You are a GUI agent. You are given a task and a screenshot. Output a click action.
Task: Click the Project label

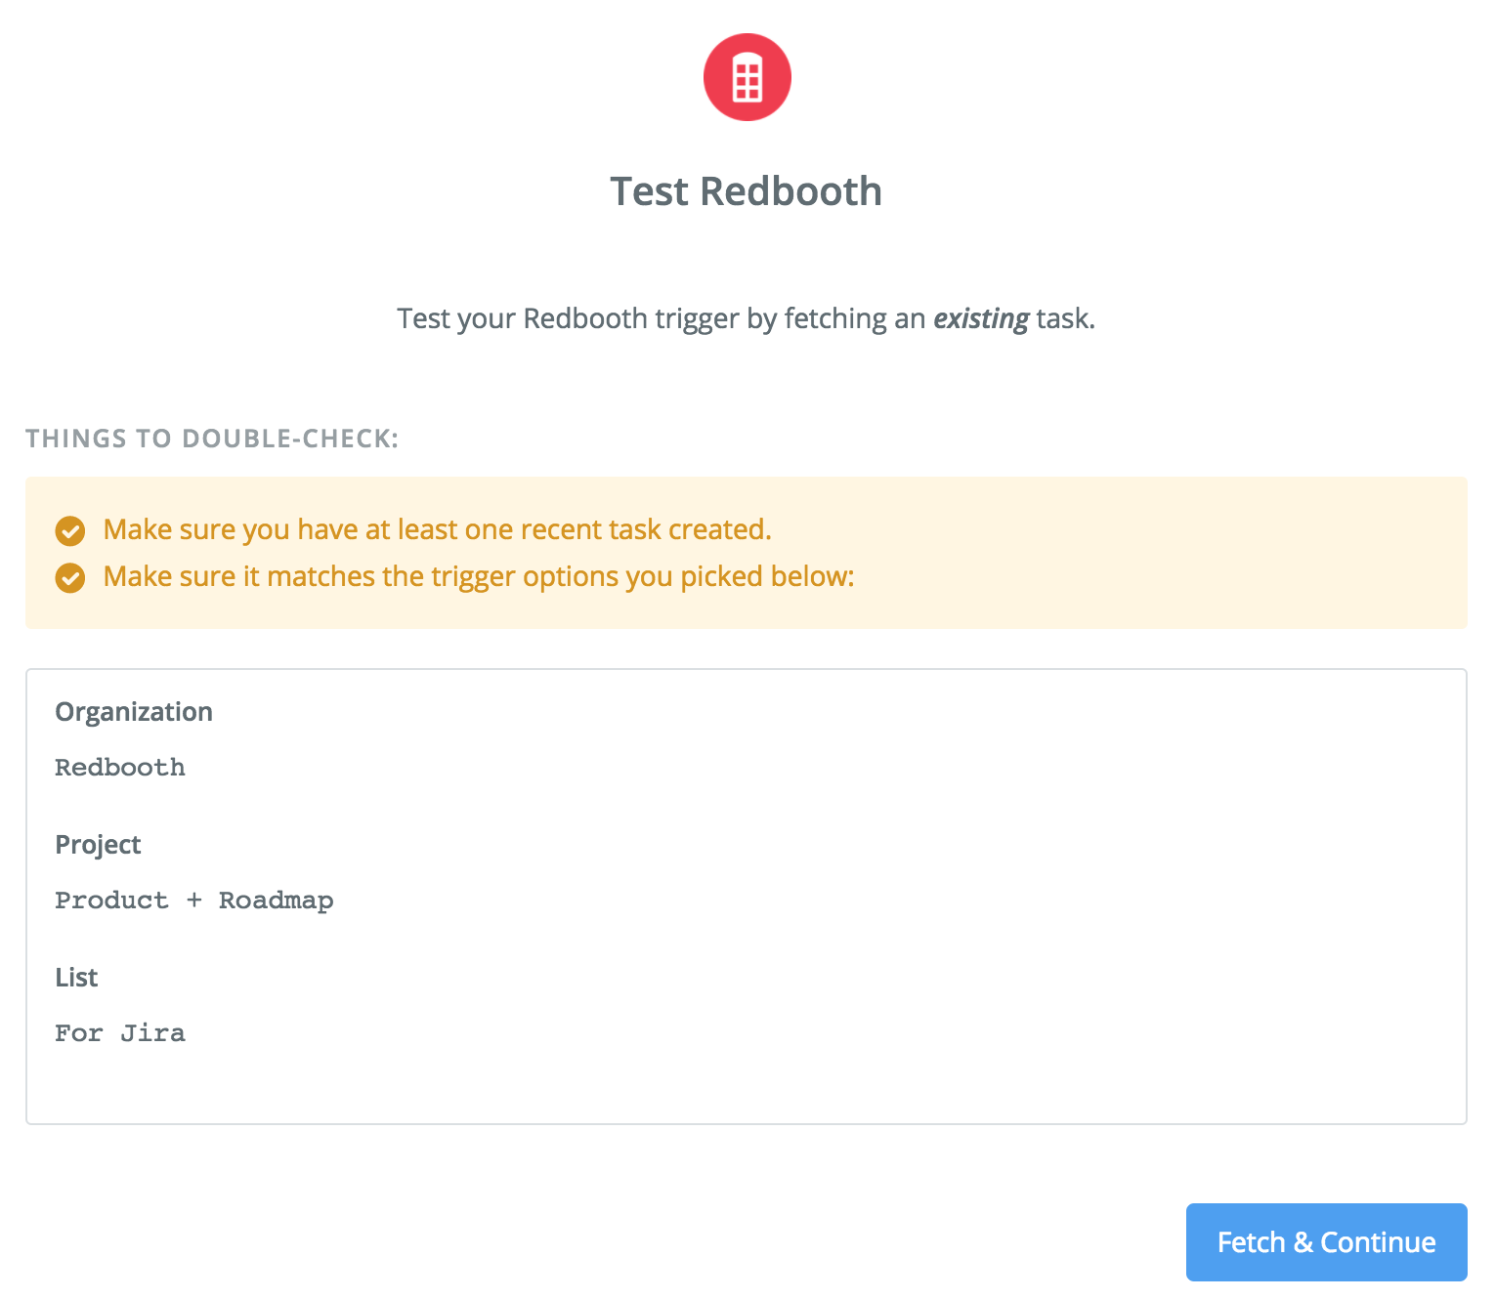pos(98,845)
